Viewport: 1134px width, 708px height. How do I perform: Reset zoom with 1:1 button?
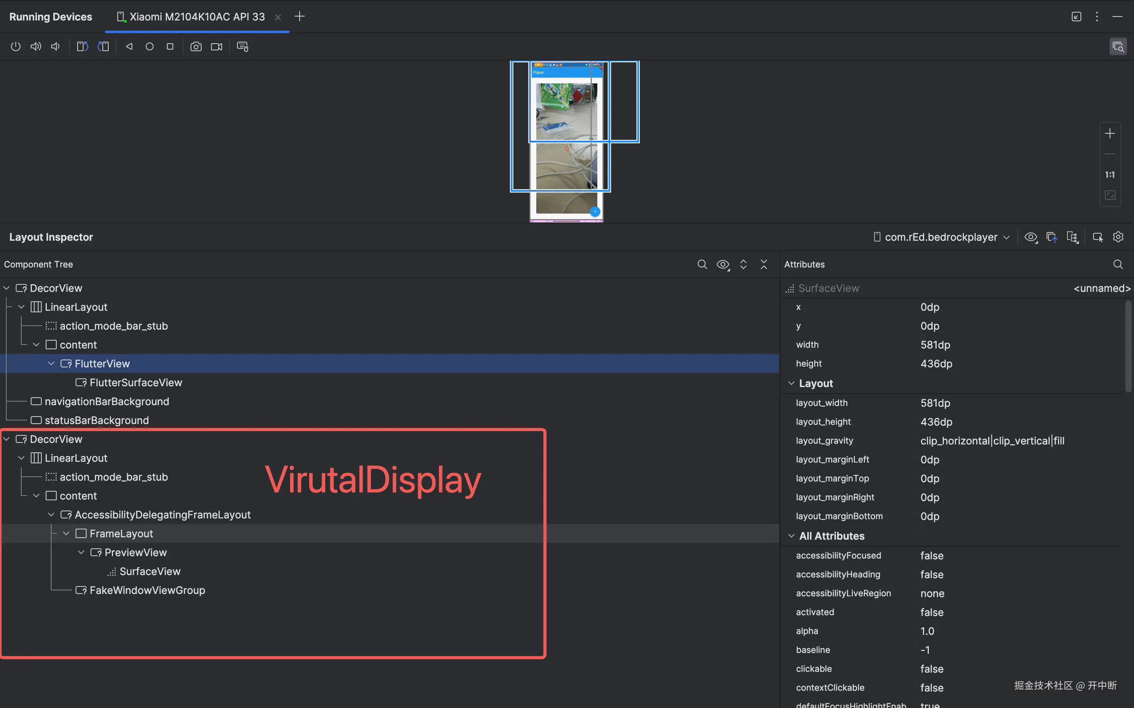tap(1110, 175)
